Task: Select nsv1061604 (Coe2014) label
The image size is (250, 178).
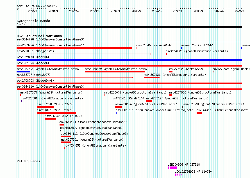Action: pyautogui.click(x=34, y=63)
